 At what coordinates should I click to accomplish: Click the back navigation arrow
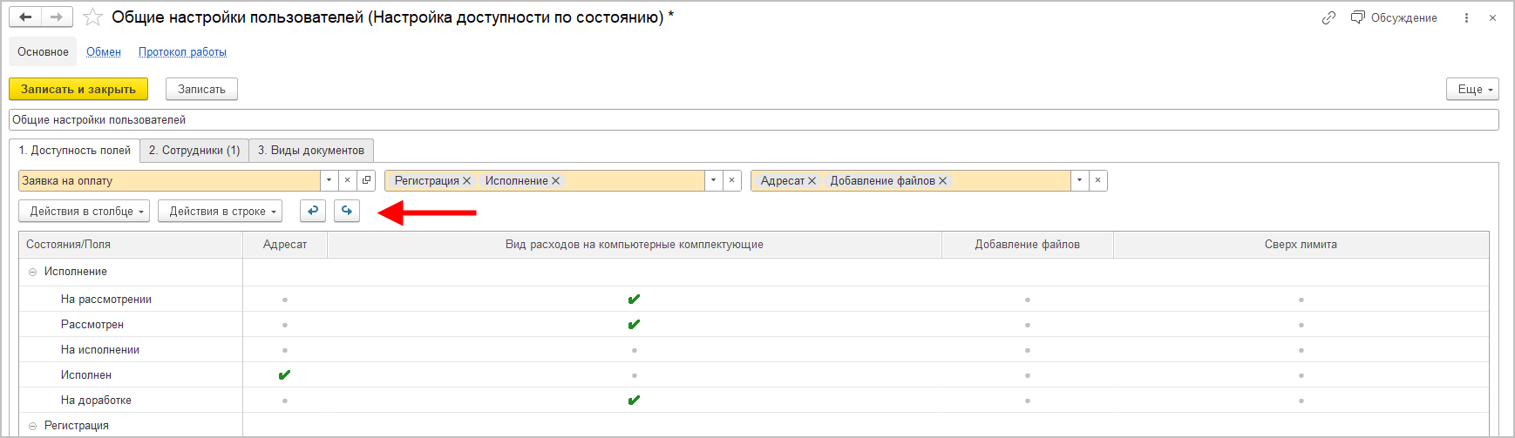(25, 17)
